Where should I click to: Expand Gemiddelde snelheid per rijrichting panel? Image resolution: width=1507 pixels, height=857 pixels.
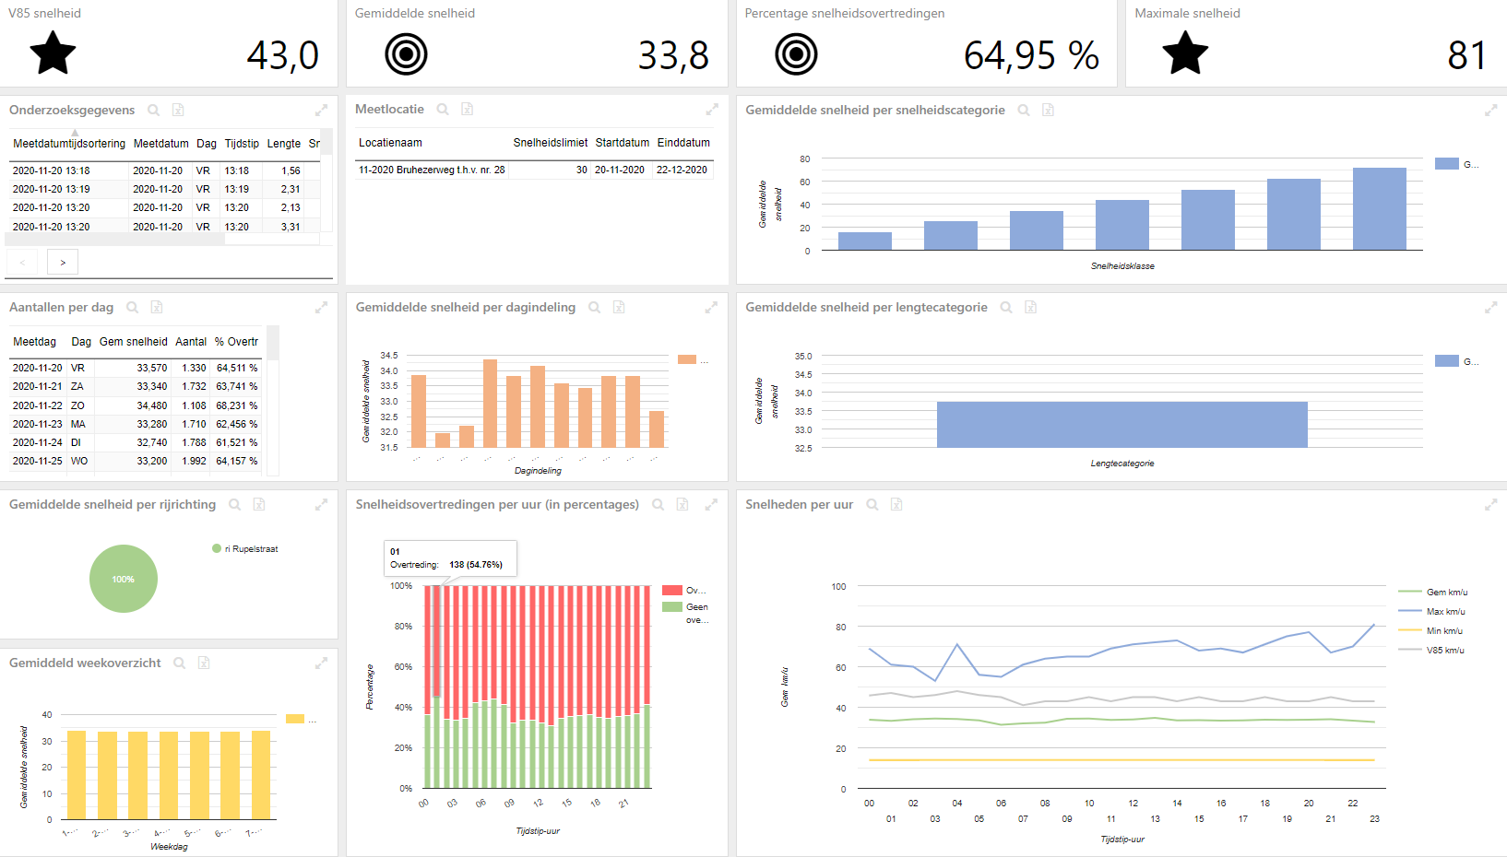tap(321, 505)
